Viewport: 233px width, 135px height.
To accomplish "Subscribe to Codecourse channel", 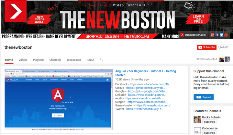I will click(x=209, y=133).
